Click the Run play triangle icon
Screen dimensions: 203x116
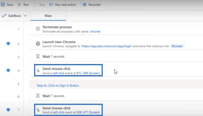(x=20, y=5)
